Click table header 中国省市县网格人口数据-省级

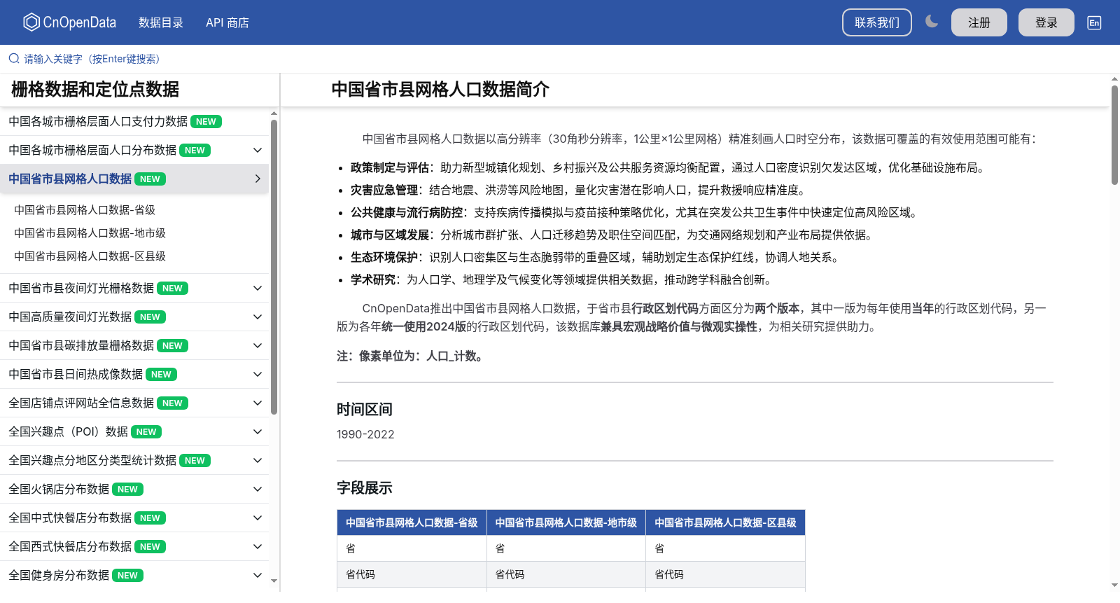(x=412, y=522)
